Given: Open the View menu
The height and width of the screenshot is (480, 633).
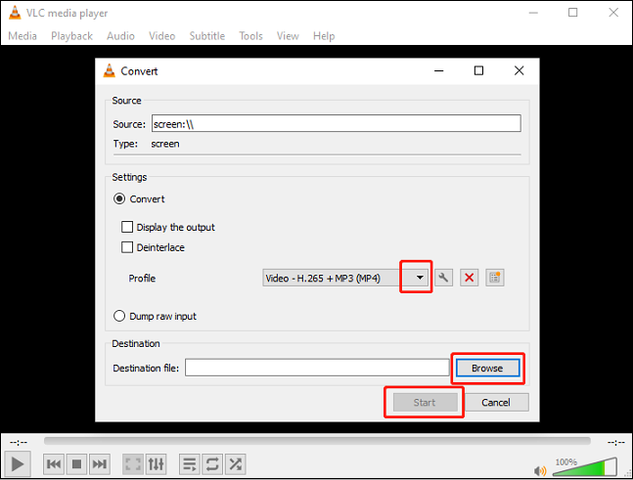Looking at the screenshot, I should click(x=288, y=36).
